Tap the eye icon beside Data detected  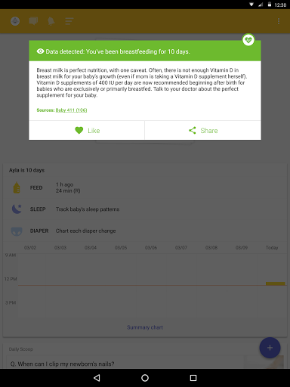[40, 51]
